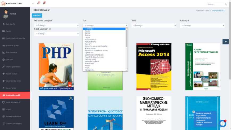Click the Mehmon user name
This screenshot has width=231, height=130.
pyautogui.click(x=13, y=14)
